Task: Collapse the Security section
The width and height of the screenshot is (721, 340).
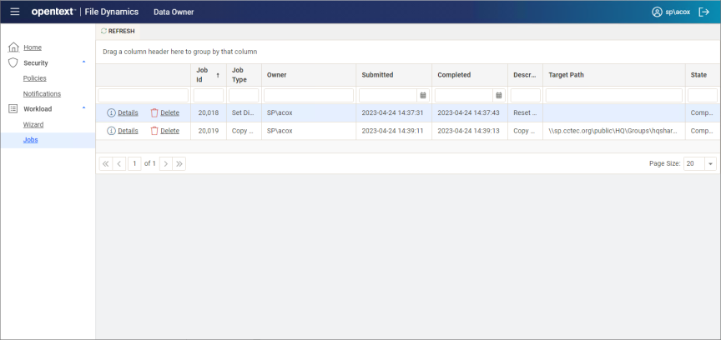Action: pyautogui.click(x=83, y=62)
